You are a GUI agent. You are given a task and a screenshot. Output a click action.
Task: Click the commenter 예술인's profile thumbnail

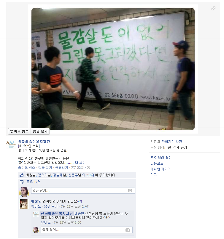24,204
